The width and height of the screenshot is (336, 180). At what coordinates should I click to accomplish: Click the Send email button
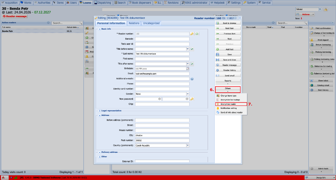pyautogui.click(x=228, y=76)
